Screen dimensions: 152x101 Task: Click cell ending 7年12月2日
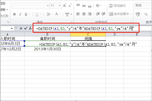tap(13, 49)
